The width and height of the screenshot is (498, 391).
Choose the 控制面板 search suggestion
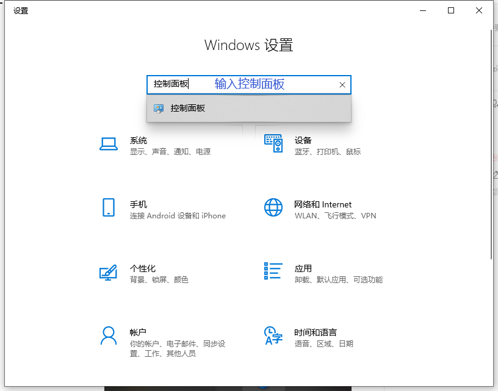[x=188, y=109]
